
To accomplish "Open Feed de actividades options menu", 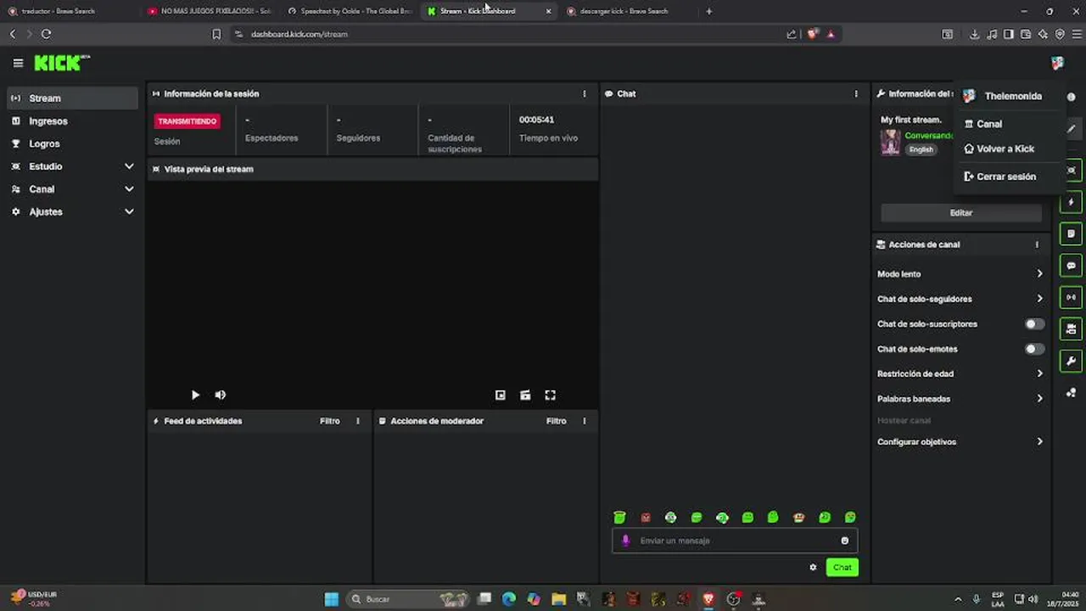I will pos(358,421).
